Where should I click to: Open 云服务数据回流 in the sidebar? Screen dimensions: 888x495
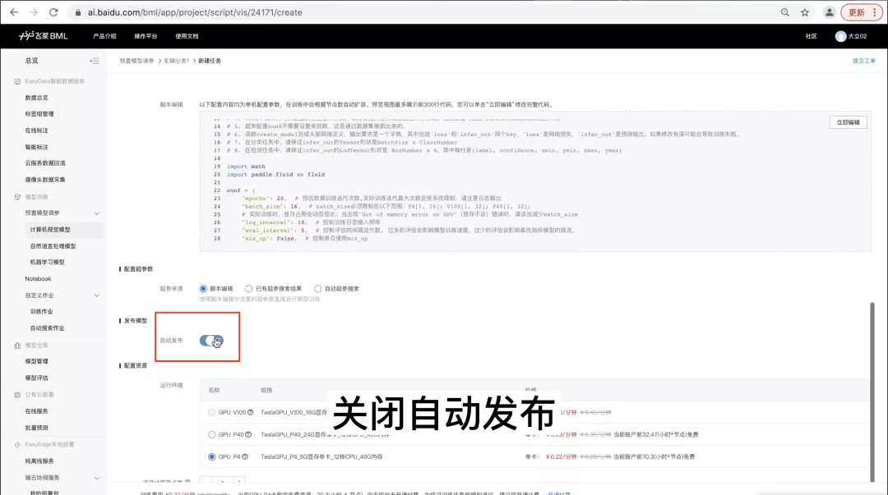[45, 163]
